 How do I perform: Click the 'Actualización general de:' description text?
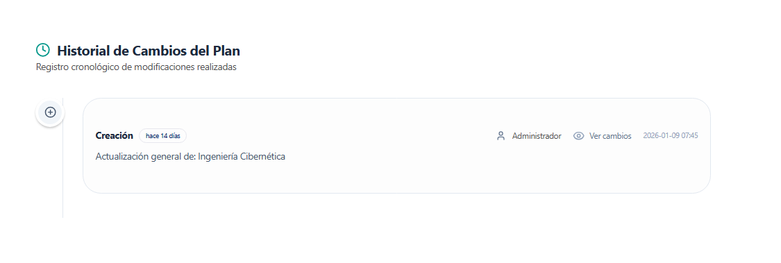click(x=146, y=156)
